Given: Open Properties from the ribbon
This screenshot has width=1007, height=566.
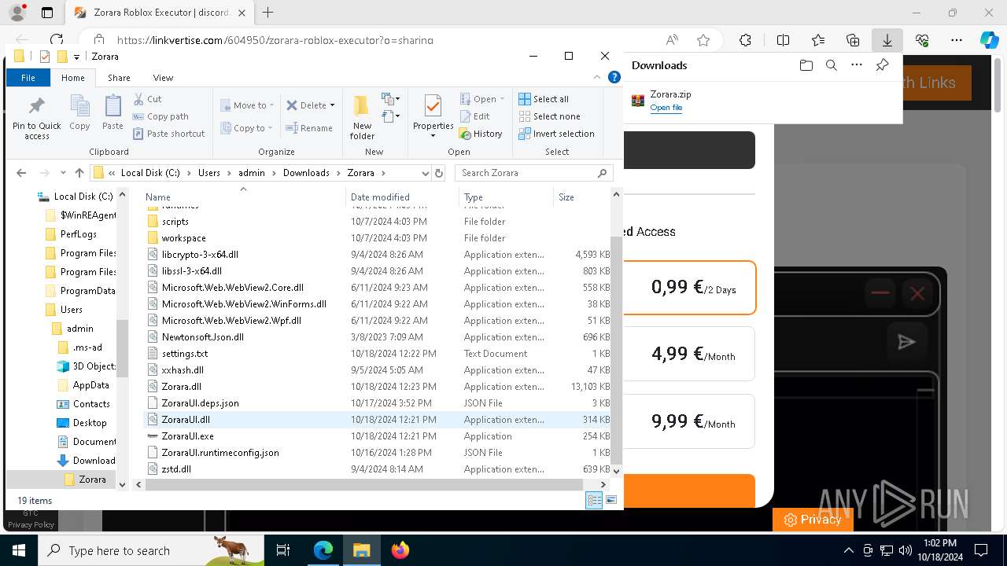Looking at the screenshot, I should coord(433,116).
